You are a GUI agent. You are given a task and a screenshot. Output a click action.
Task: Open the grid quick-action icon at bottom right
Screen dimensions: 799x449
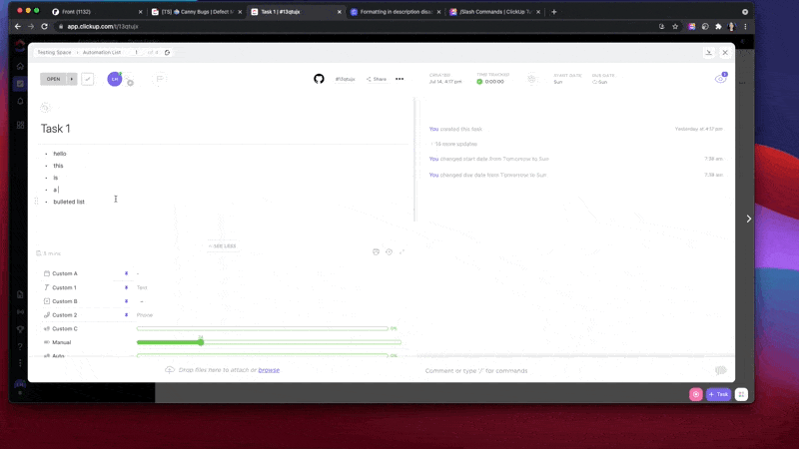741,394
